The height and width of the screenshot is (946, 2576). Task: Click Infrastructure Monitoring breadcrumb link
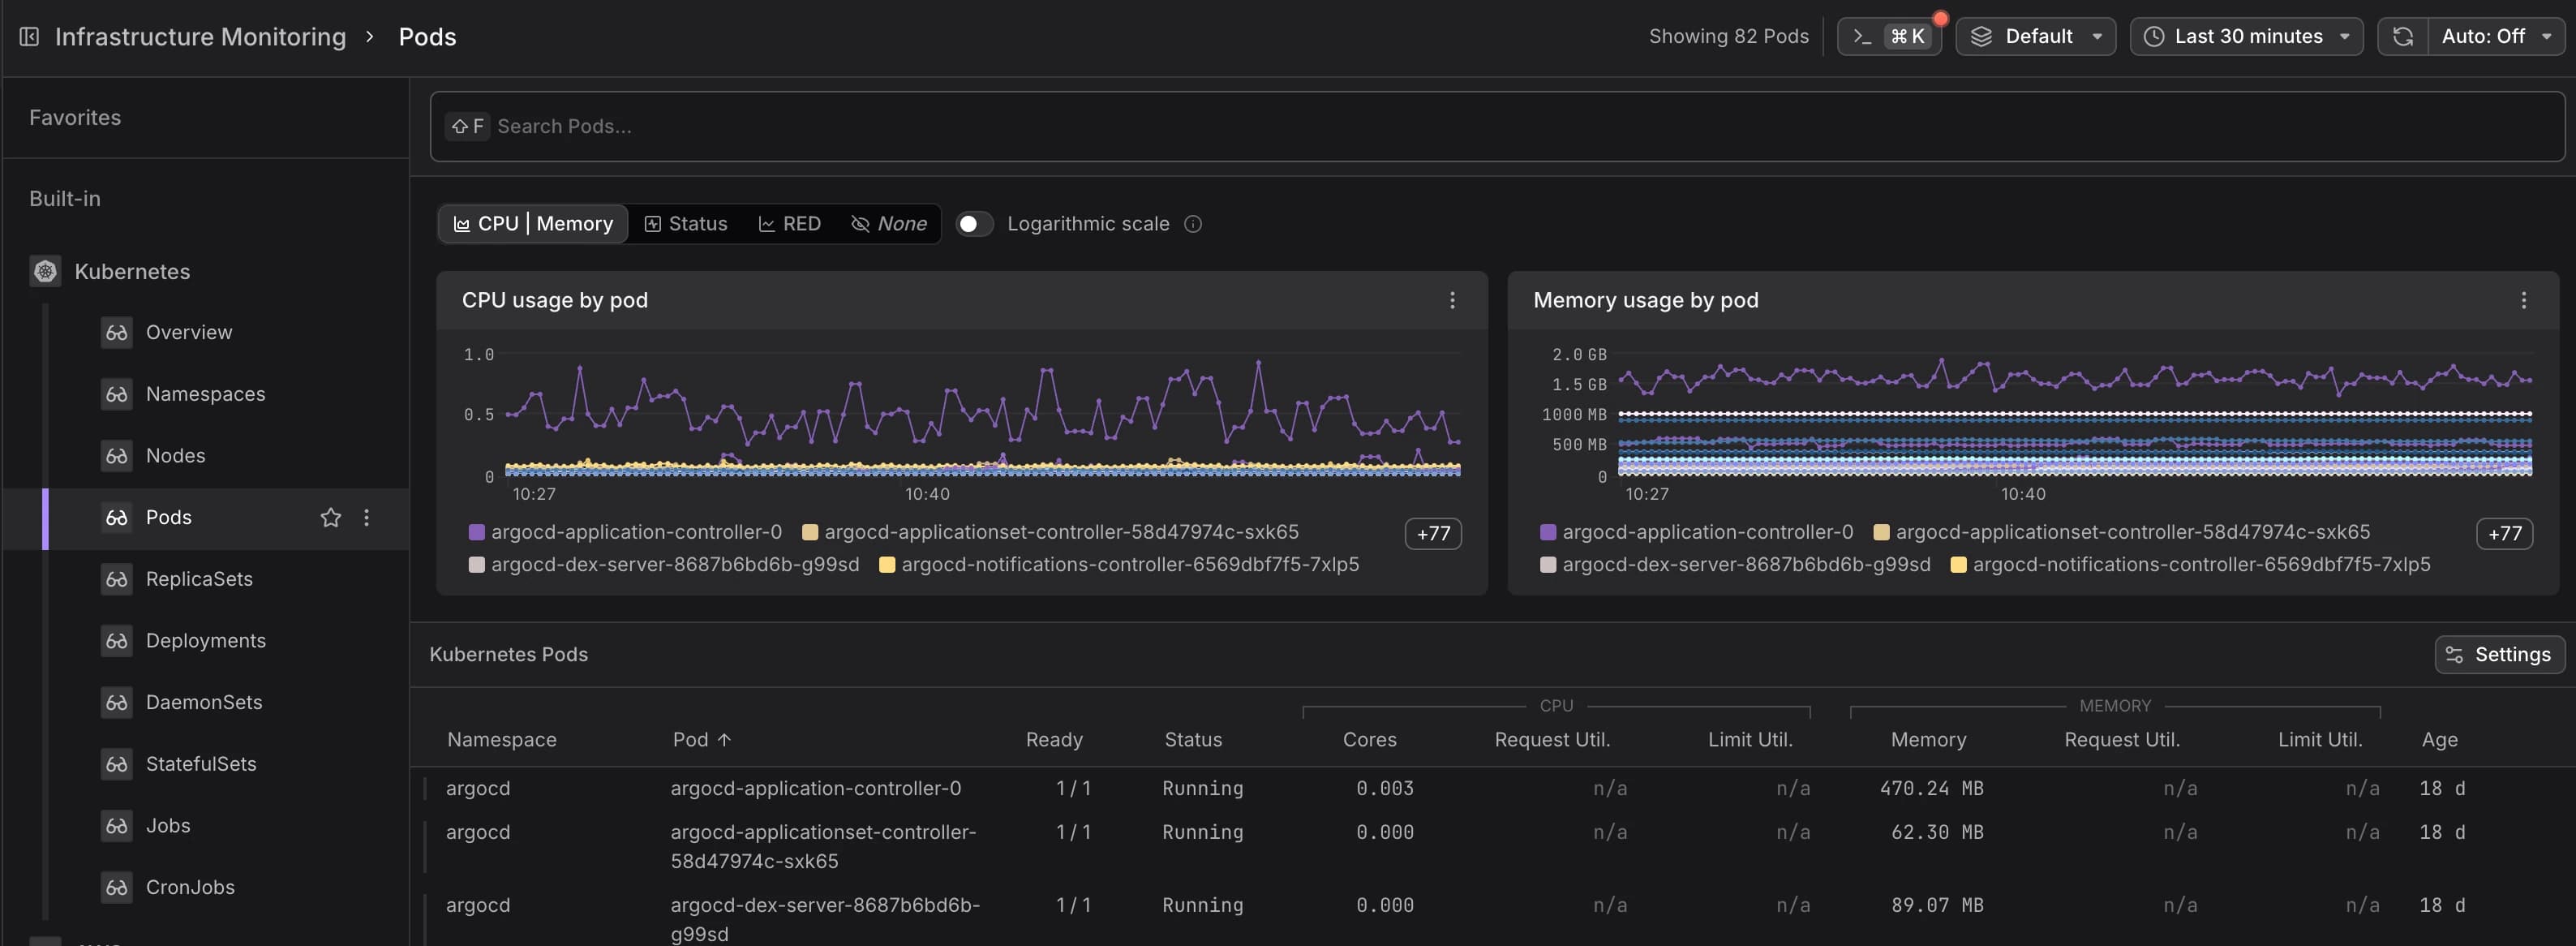pos(200,37)
